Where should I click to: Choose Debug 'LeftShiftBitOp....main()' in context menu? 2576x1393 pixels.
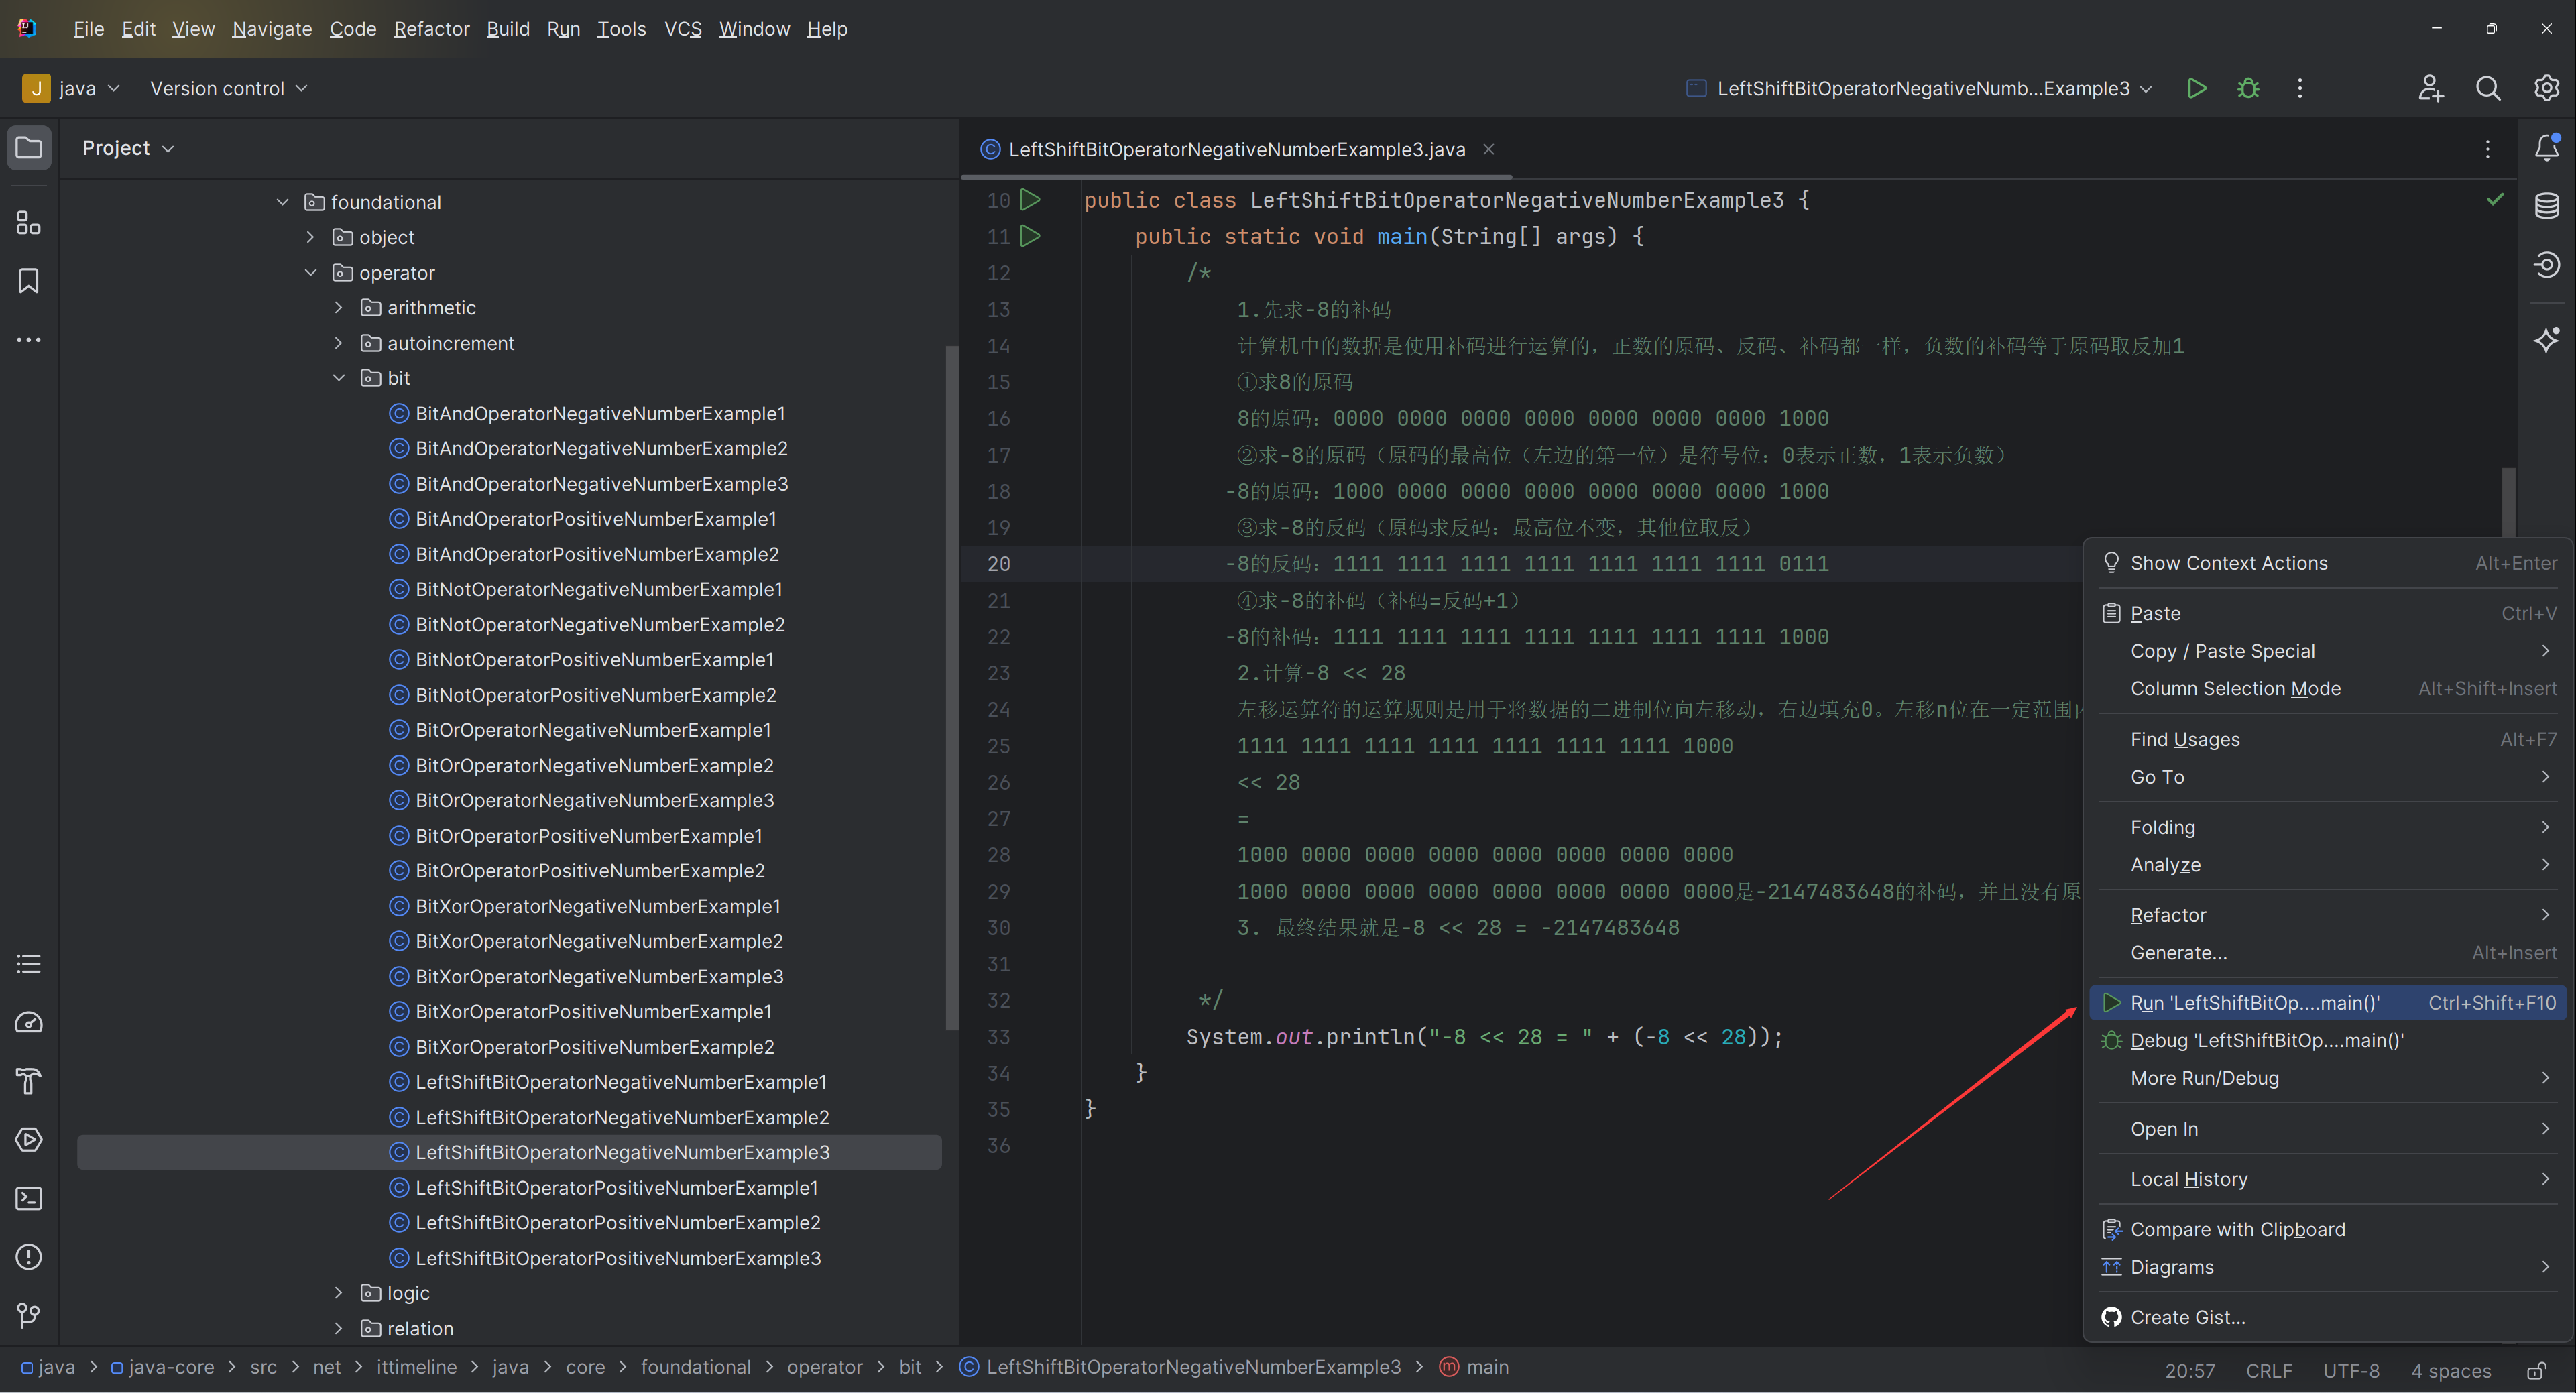point(2328,1040)
